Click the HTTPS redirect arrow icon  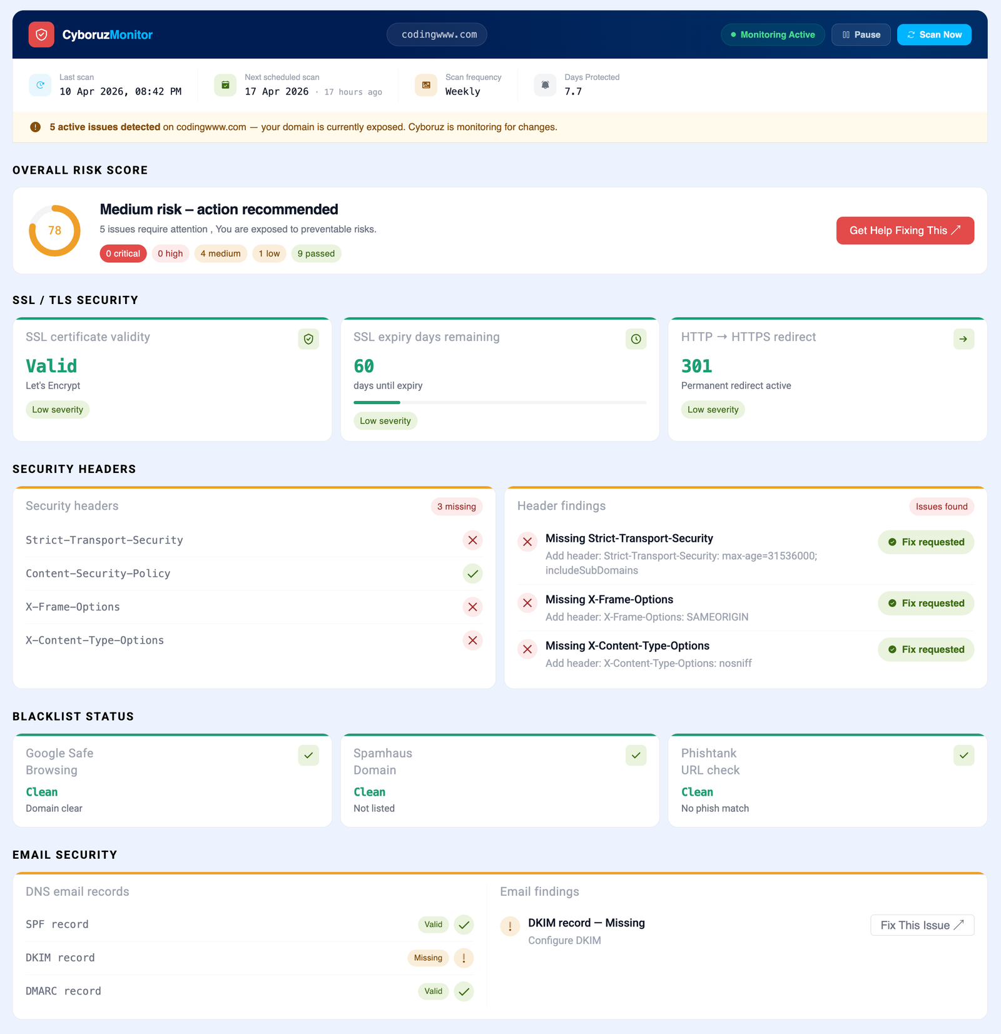(963, 339)
